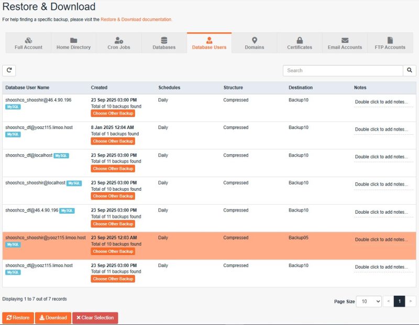Open the Certificates tab
Image resolution: width=419 pixels, height=325 pixels.
coord(300,43)
